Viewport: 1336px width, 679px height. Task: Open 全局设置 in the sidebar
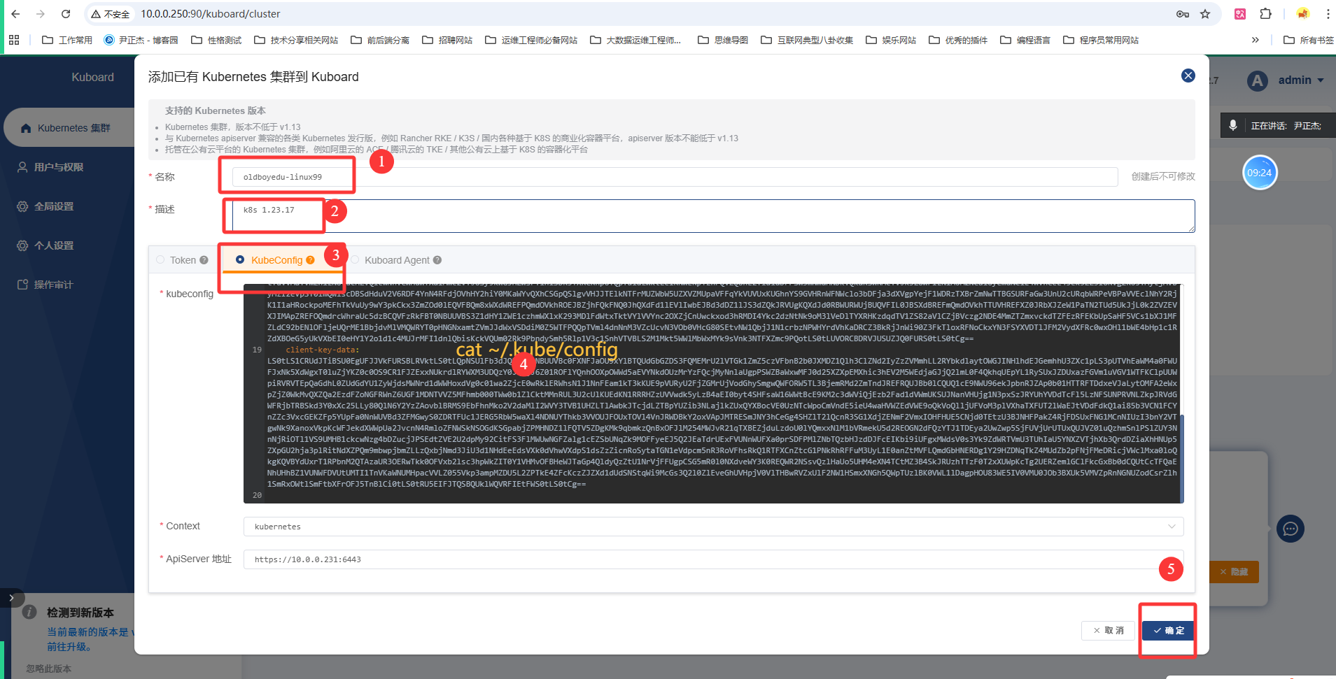coord(45,206)
